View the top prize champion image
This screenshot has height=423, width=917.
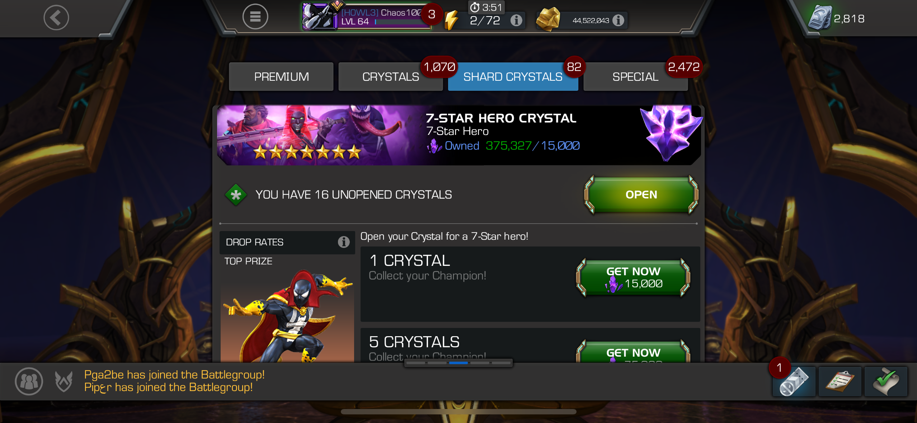(x=287, y=316)
